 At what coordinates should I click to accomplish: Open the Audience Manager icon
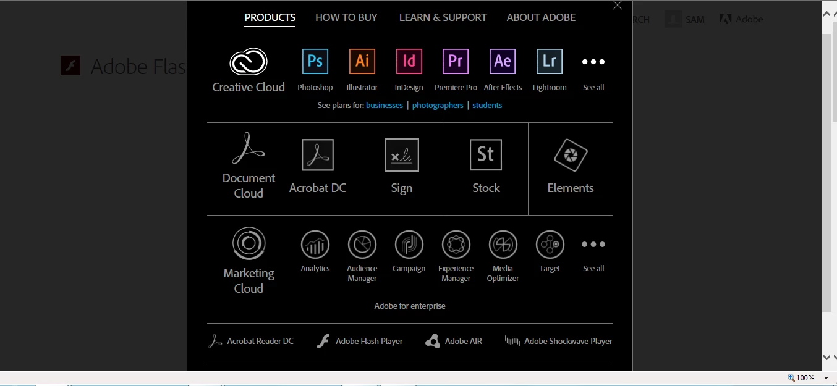click(x=362, y=245)
